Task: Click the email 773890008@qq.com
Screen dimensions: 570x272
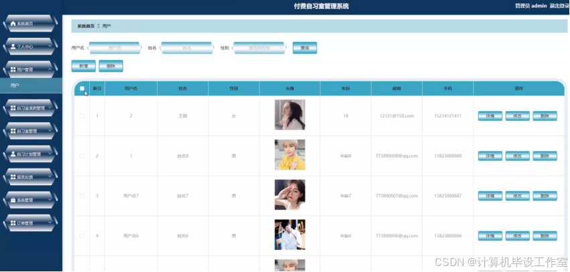Action: 397,156
